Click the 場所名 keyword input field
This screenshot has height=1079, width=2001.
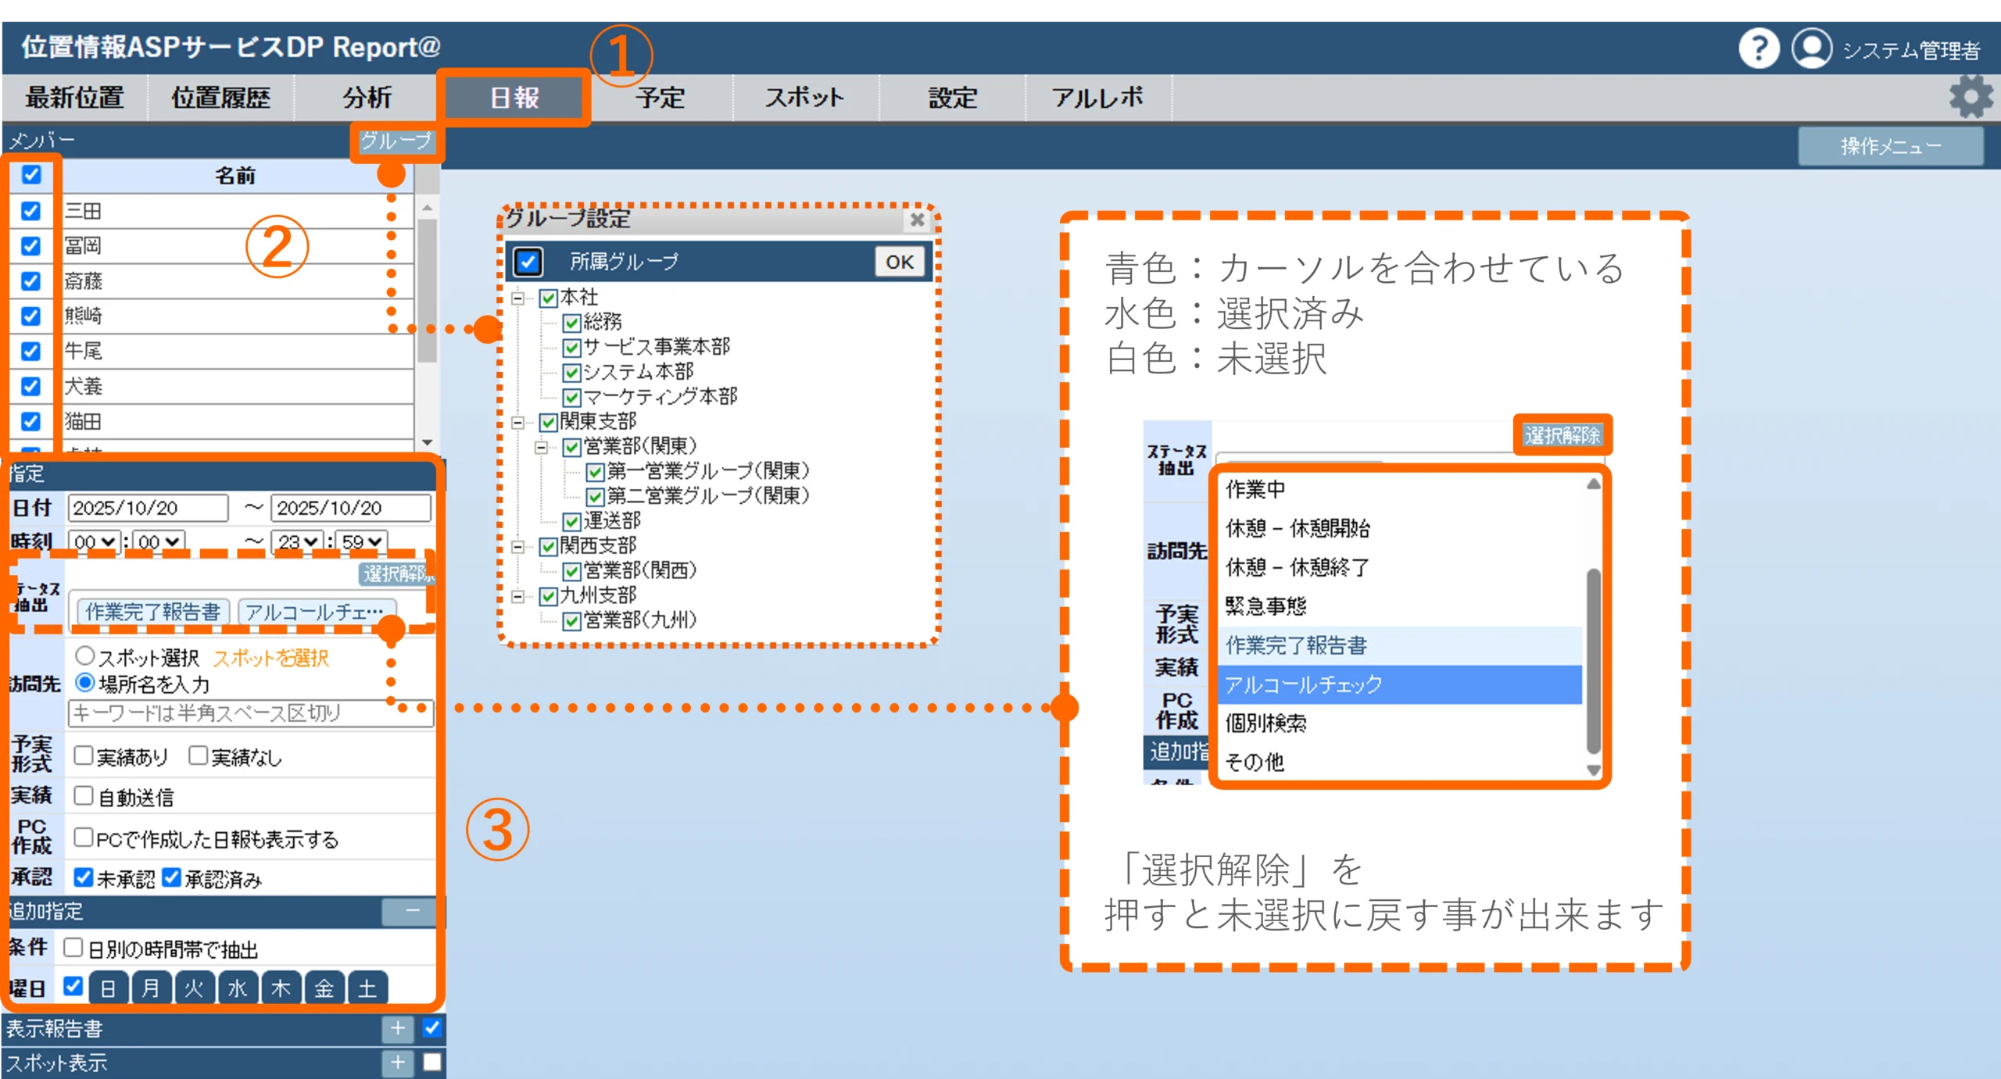(x=234, y=713)
